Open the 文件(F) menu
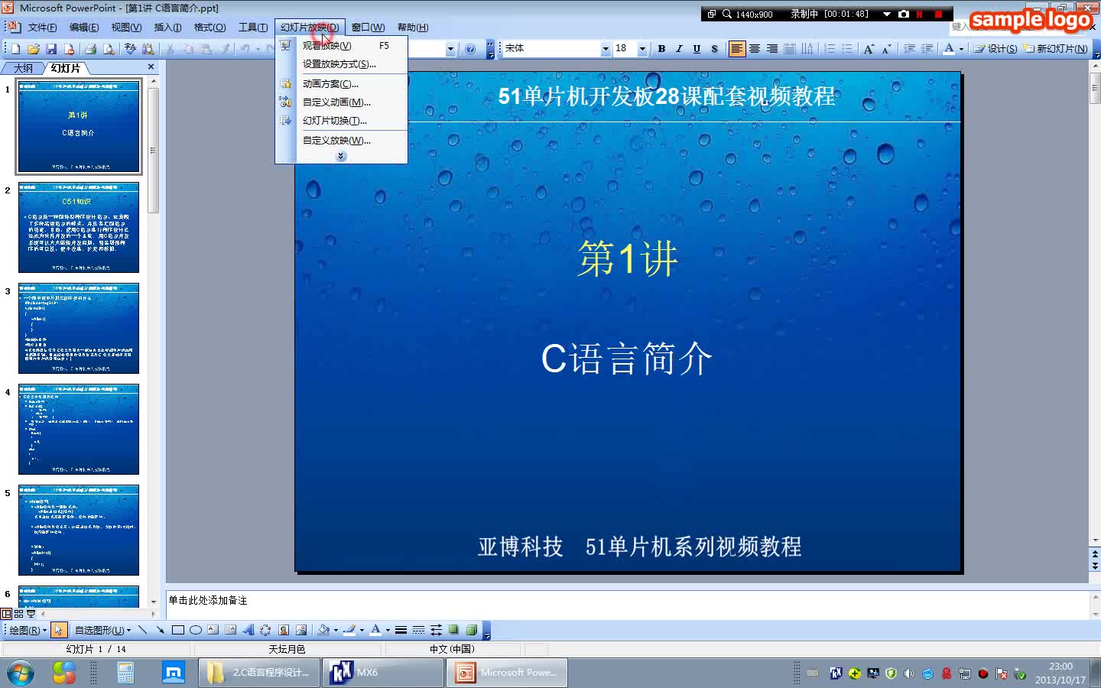Screen dimensions: 1101x688 click(42, 28)
